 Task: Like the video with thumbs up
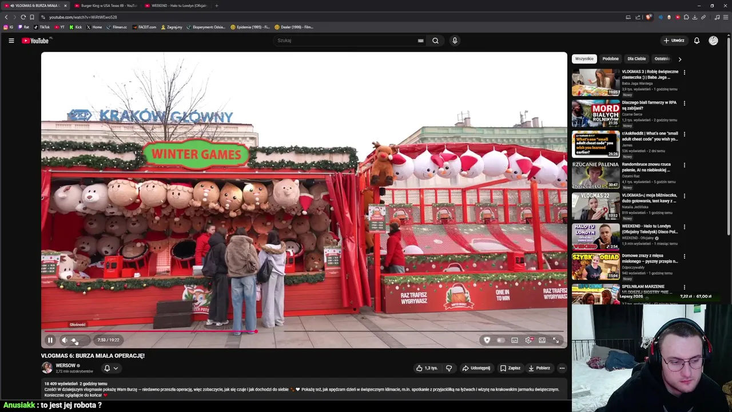coord(427,368)
